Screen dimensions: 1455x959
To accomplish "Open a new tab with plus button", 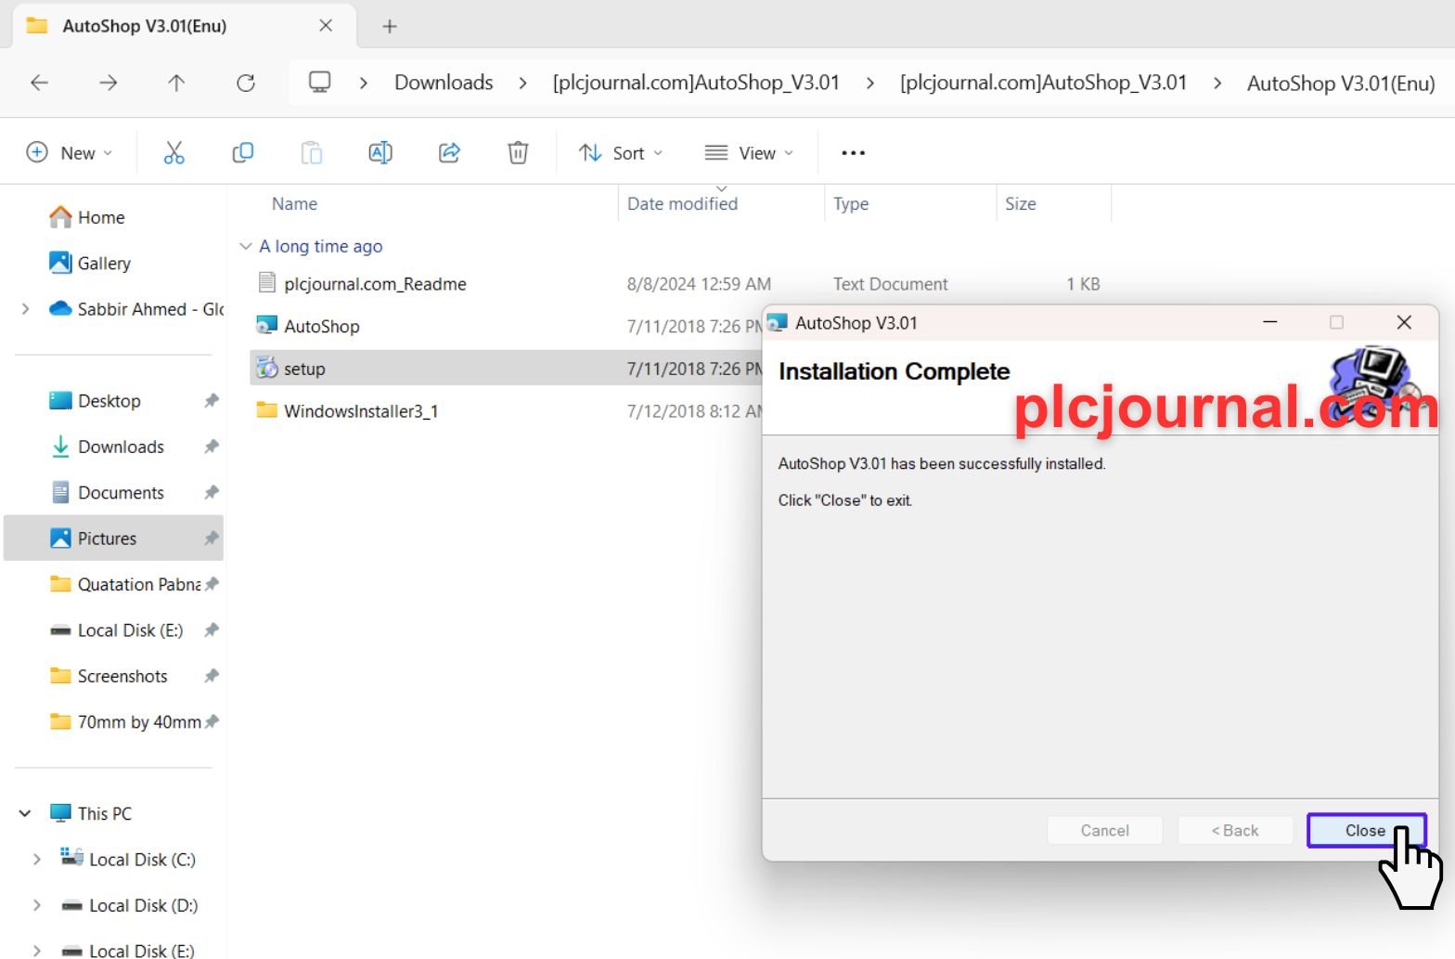I will tap(390, 26).
